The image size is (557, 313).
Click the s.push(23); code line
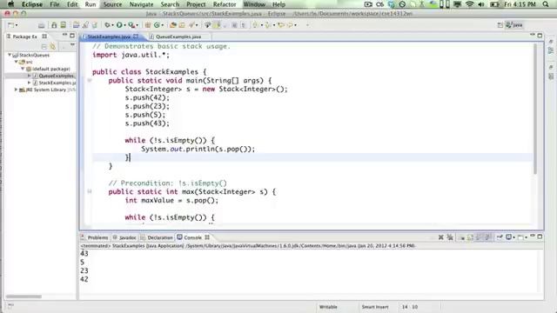(147, 106)
